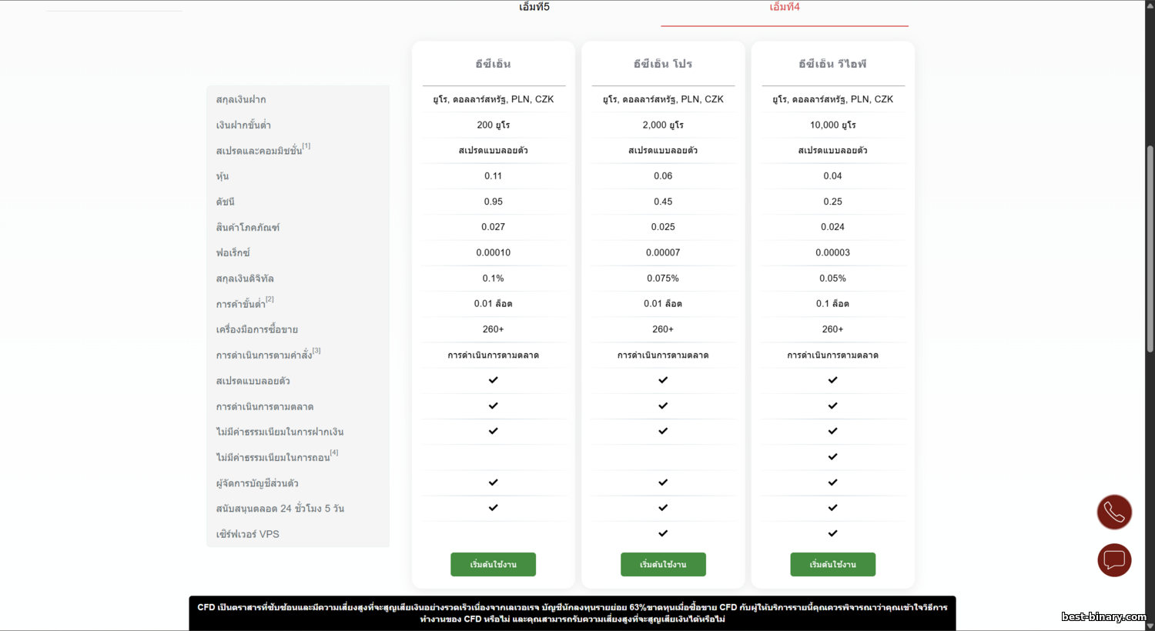
Task: Click 24-hour support checkmark in ธีซีเอ็น โปร column
Action: coord(663,508)
